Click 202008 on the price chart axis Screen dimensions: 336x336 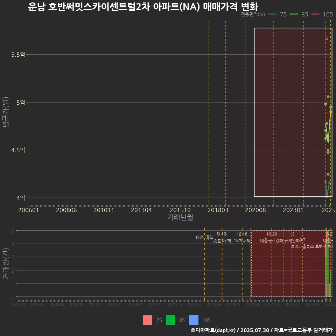tap(255, 210)
